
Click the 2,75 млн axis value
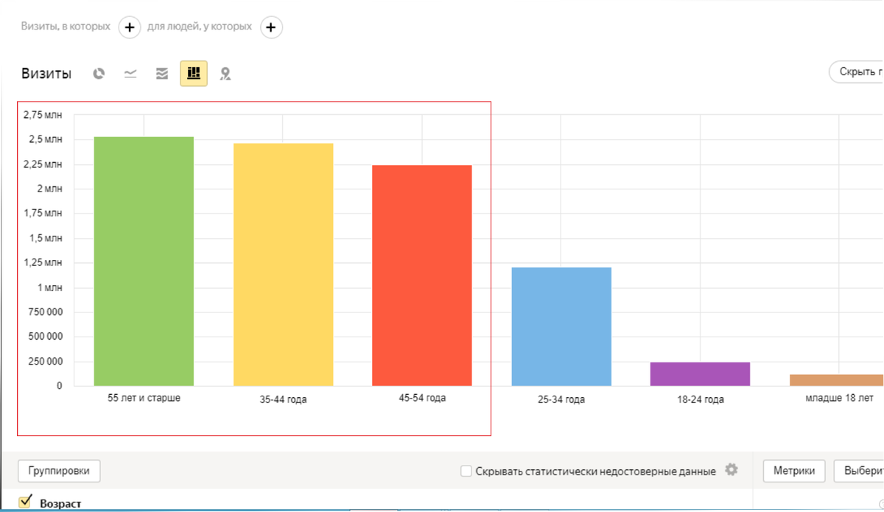pos(43,115)
